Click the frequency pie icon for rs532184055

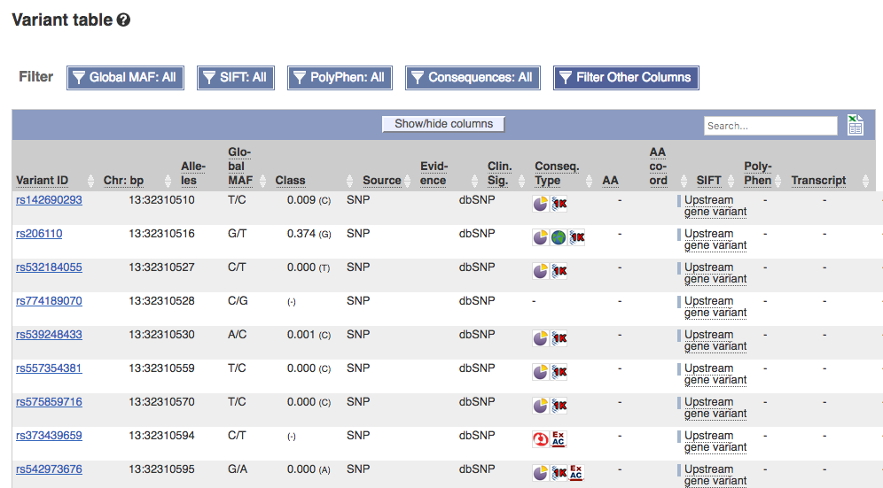tap(541, 271)
